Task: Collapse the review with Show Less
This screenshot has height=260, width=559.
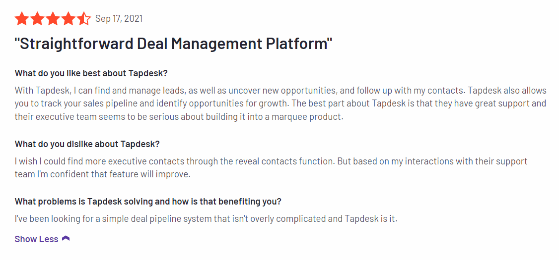Action: click(x=37, y=239)
